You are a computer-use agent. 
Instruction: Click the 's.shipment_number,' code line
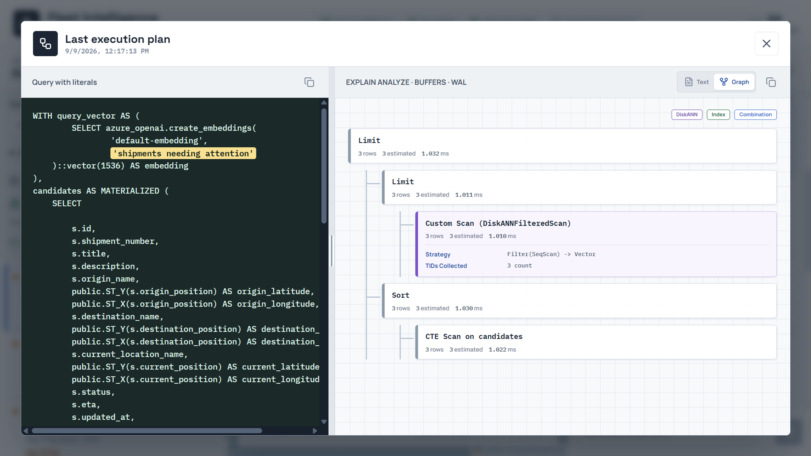[x=115, y=241]
